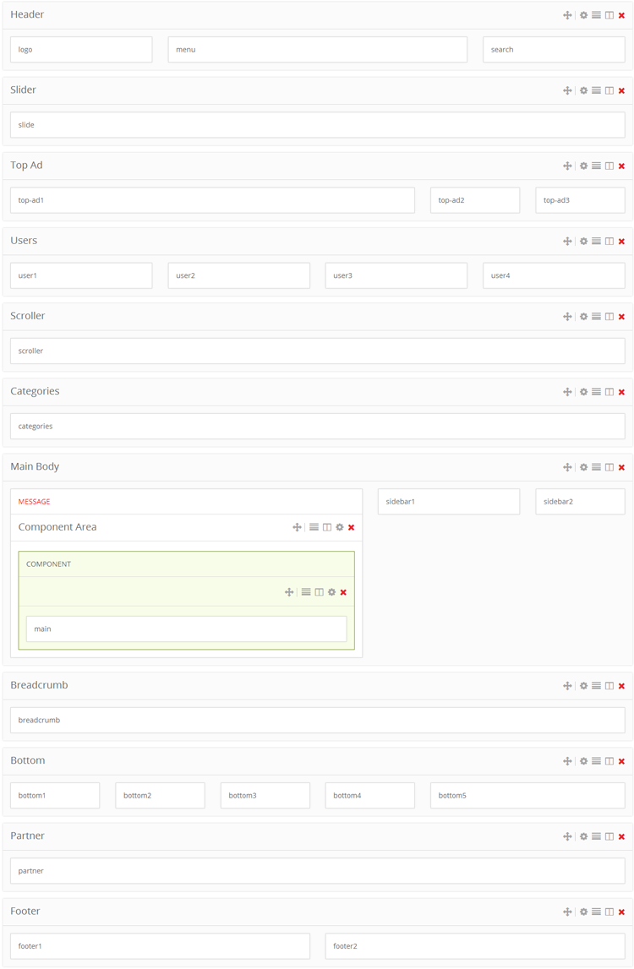Click move handle of Breadcrumb row

(x=567, y=686)
